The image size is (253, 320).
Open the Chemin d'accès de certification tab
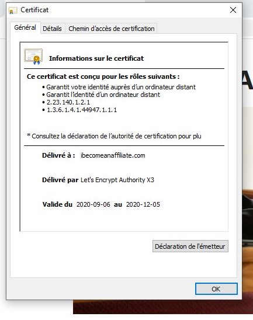pos(111,29)
